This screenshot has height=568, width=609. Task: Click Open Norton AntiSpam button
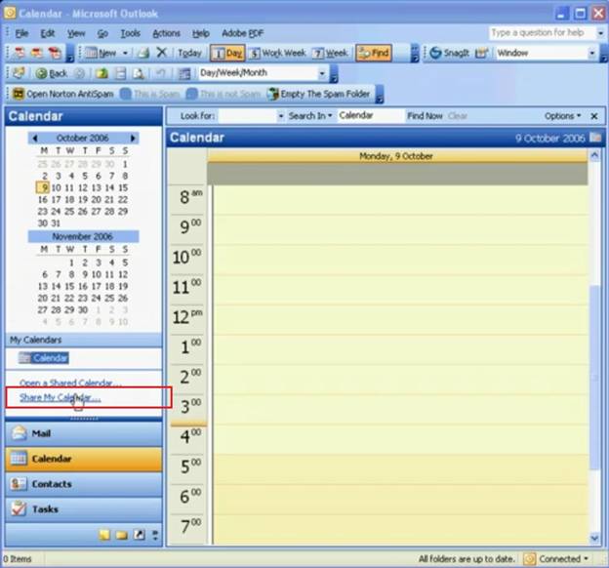62,94
